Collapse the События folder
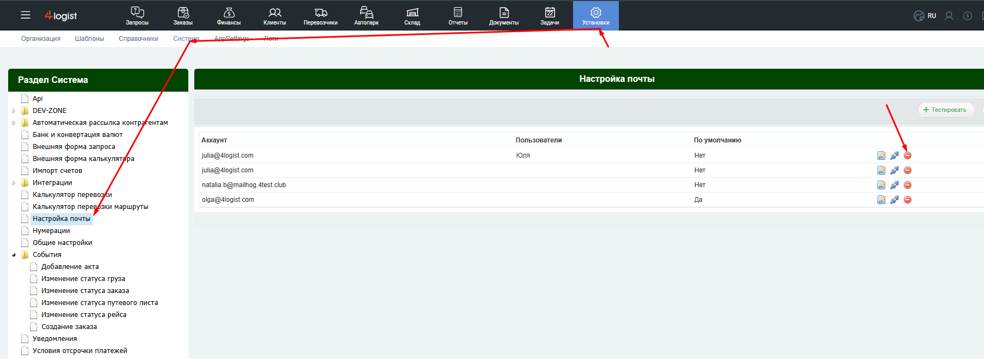The height and width of the screenshot is (359, 984). click(x=14, y=255)
